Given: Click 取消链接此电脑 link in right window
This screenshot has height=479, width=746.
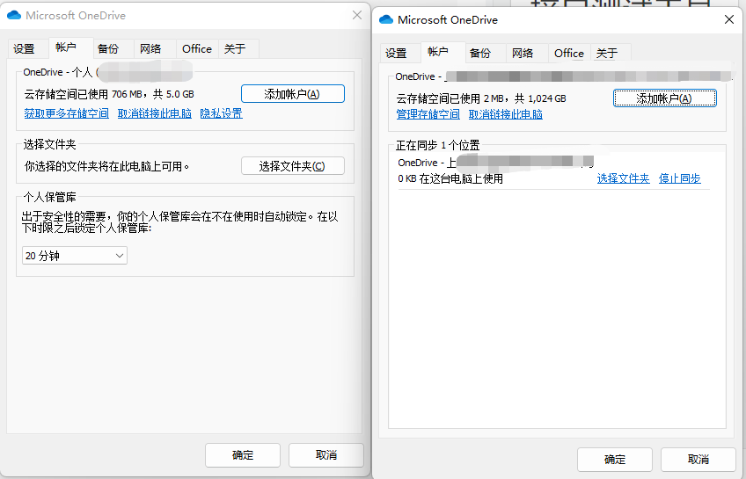Looking at the screenshot, I should (506, 114).
